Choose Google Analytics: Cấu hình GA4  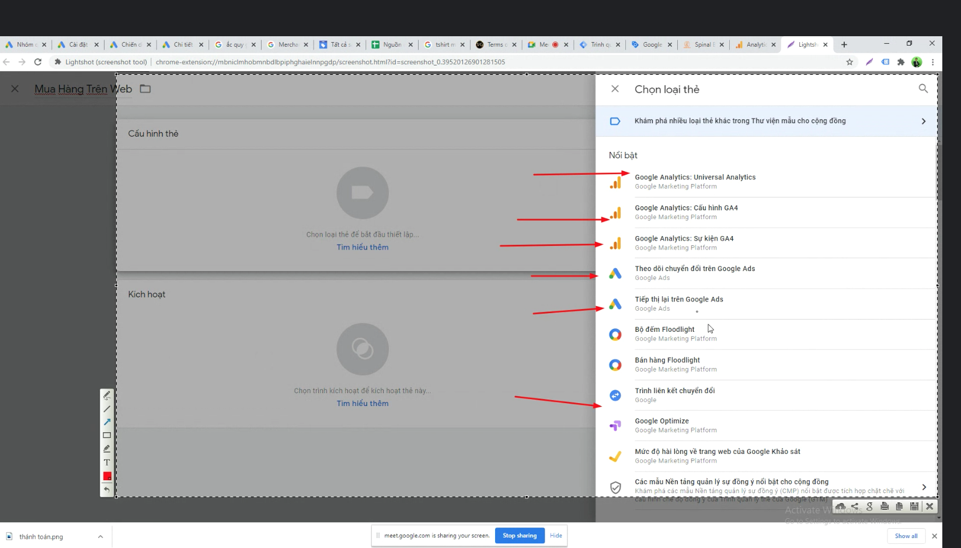[767, 212]
